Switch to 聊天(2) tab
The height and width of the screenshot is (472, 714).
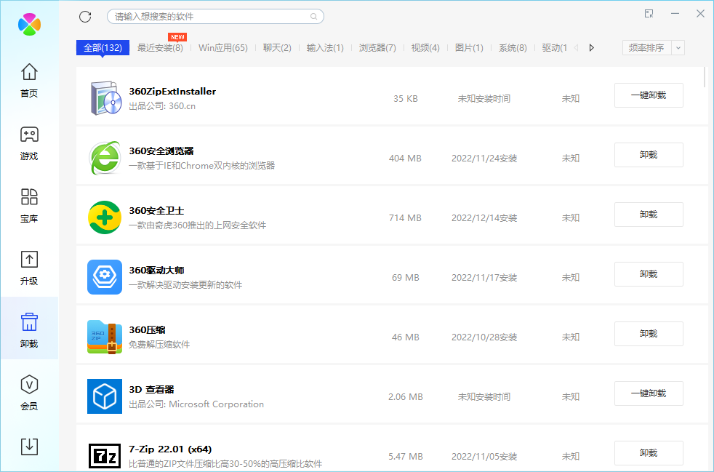tap(277, 48)
